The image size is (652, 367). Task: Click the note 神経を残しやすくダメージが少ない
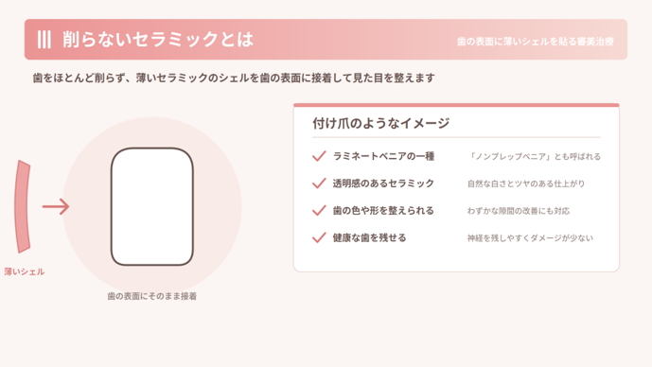530,238
